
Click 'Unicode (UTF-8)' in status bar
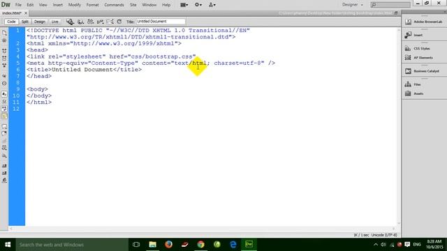[x=384, y=235]
